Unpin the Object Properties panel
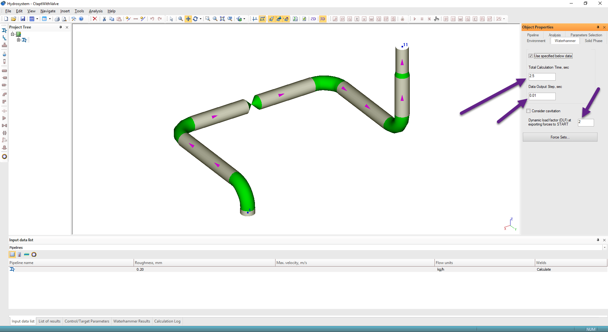608x332 pixels. coord(598,27)
